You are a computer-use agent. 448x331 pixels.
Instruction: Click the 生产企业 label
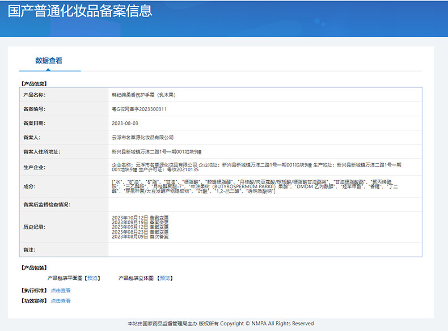(34, 167)
